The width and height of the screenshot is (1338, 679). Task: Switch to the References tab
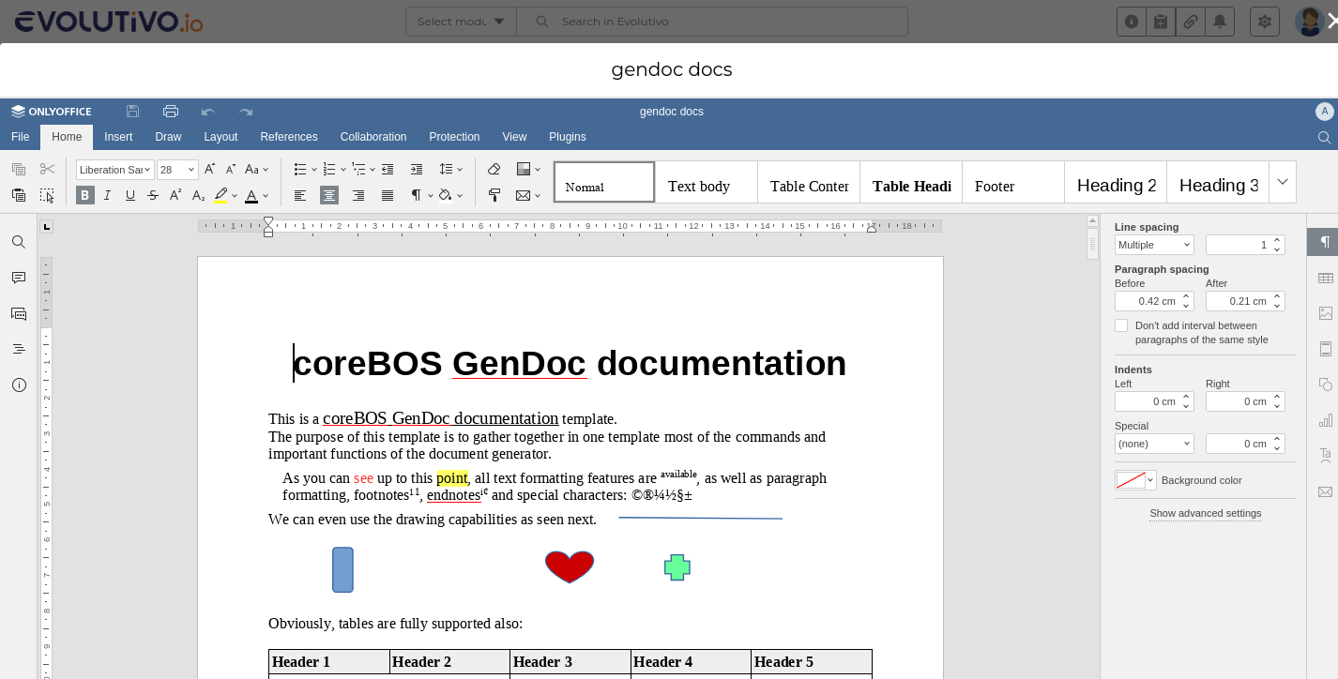coord(289,137)
